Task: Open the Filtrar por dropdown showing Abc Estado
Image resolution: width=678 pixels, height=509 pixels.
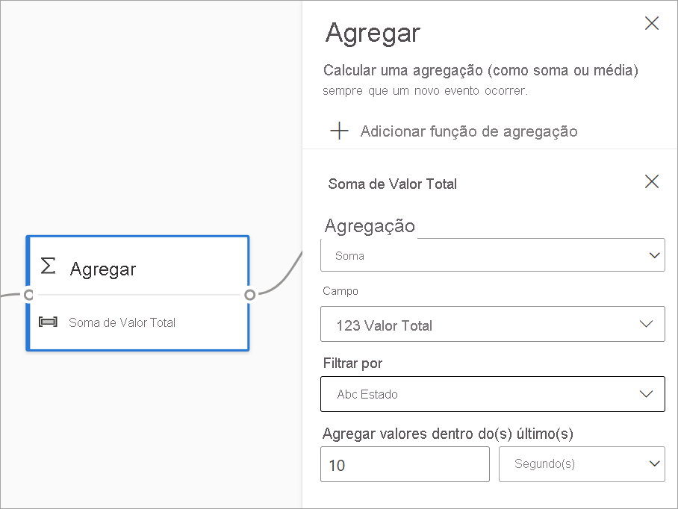Action: coord(493,394)
